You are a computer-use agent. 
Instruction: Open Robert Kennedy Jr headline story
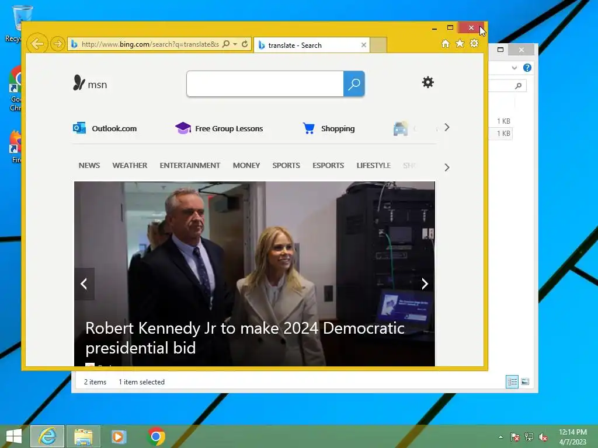click(x=245, y=338)
